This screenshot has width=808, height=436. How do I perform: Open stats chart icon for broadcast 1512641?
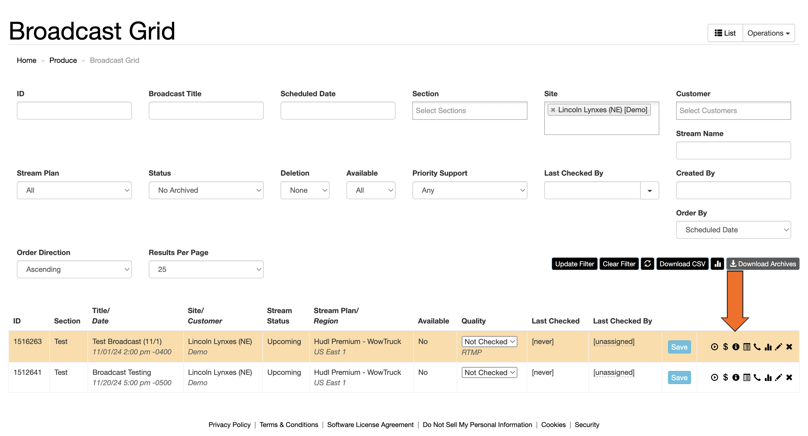point(768,377)
